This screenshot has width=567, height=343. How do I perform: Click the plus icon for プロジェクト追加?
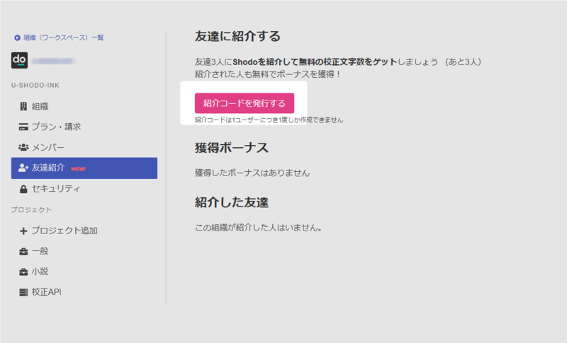23,231
